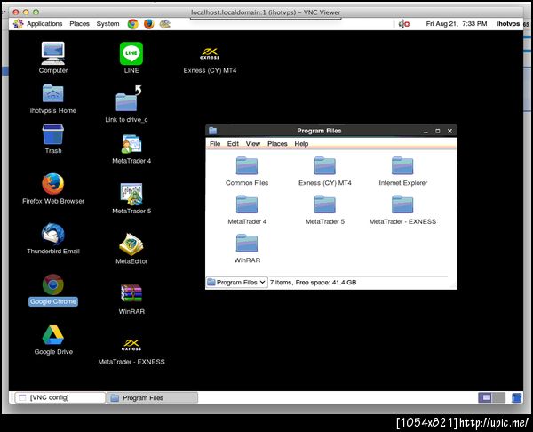Switch to the second workspace
The width and height of the screenshot is (533, 432).
498,397
